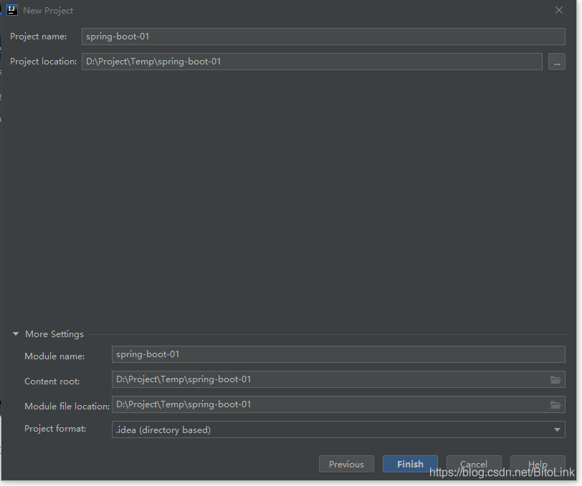The height and width of the screenshot is (486, 582).
Task: Click the 'Project location:' label
Action: tap(44, 62)
